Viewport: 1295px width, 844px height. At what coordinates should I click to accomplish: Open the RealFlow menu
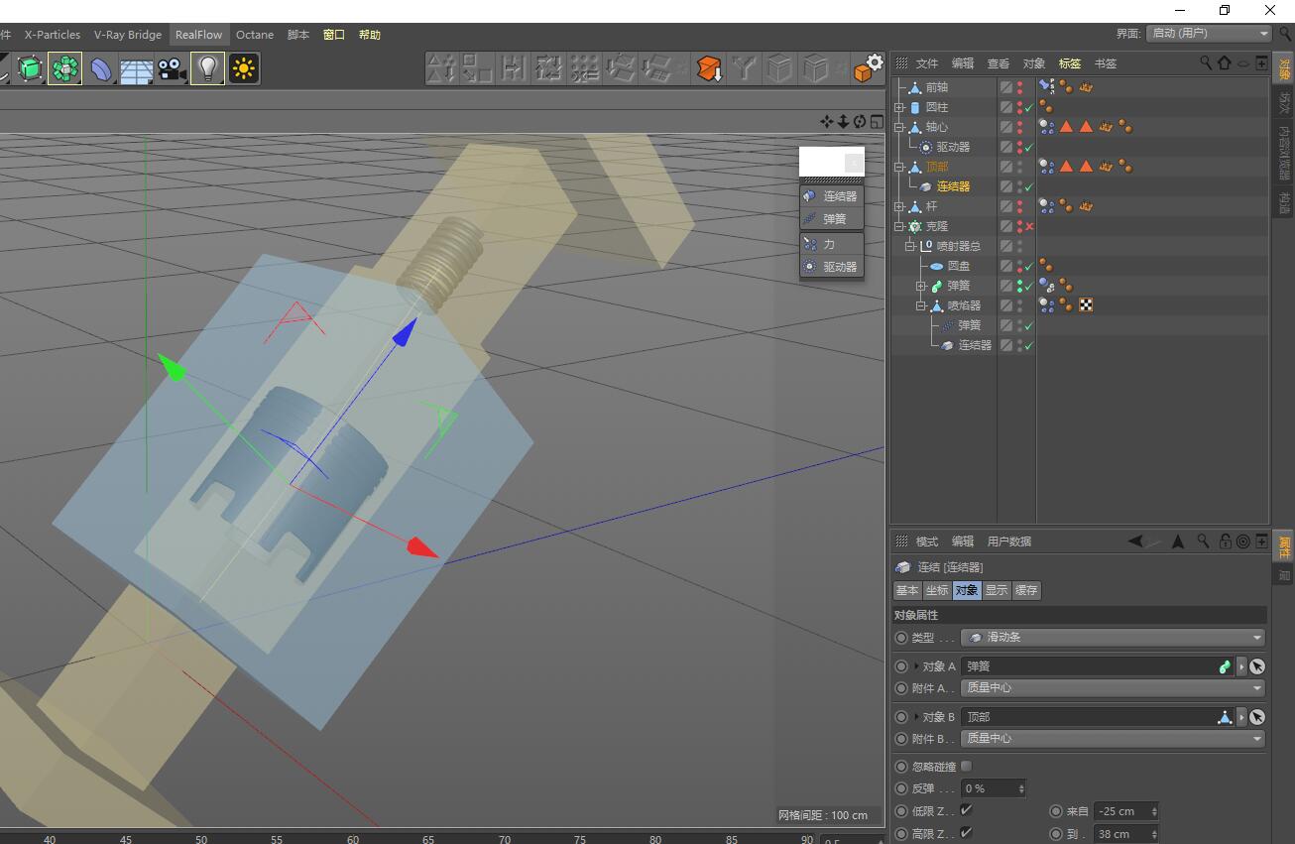[198, 35]
